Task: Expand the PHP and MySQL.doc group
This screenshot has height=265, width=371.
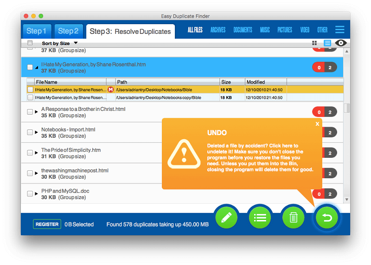Action: click(36, 194)
